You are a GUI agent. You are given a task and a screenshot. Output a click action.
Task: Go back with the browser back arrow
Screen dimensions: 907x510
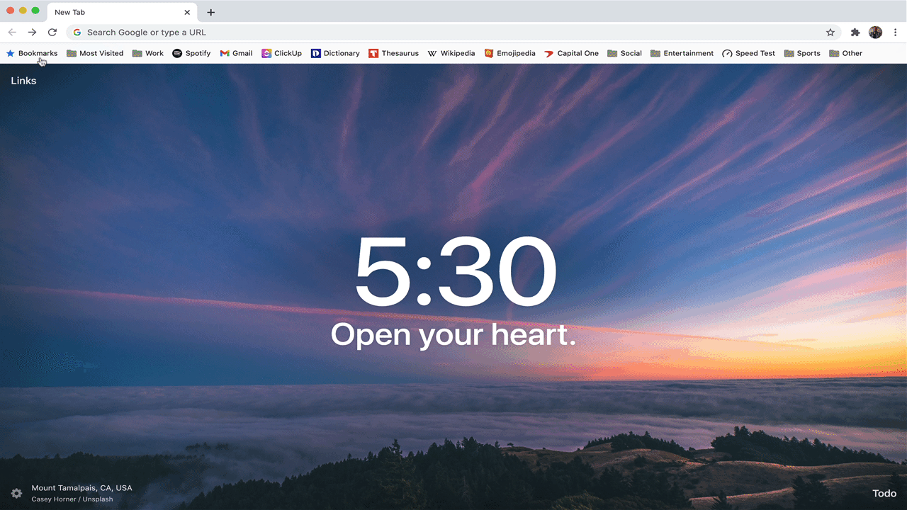(x=12, y=33)
